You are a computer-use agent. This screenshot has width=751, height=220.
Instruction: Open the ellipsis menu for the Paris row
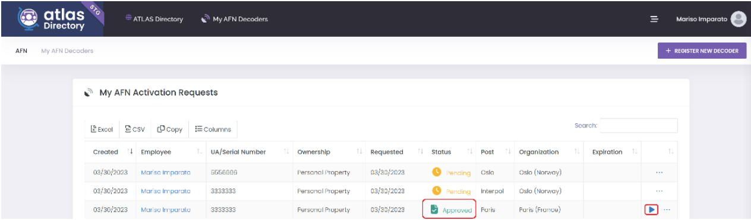(x=667, y=209)
